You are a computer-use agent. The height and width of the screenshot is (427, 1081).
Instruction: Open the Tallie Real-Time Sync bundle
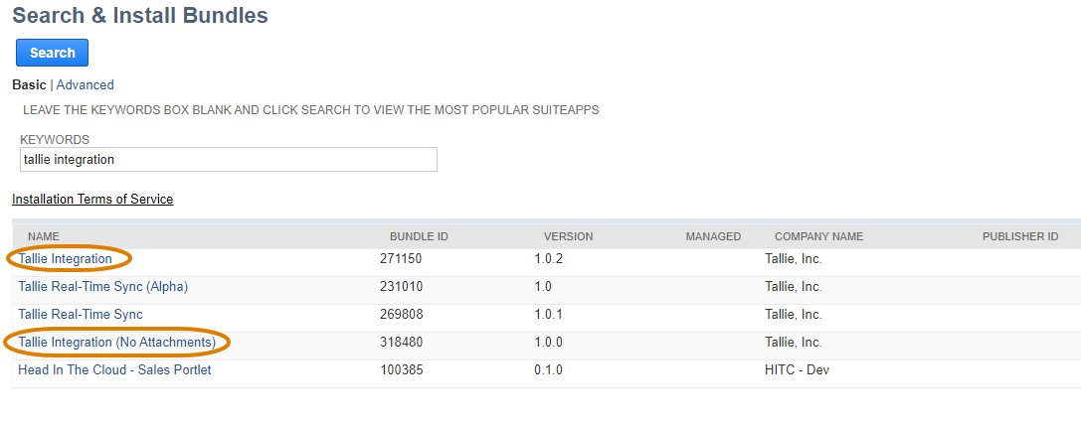[x=81, y=314]
